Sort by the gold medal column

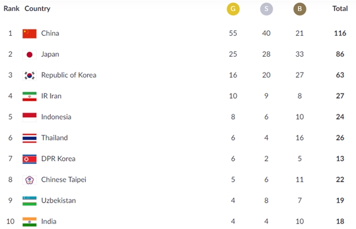pyautogui.click(x=233, y=9)
